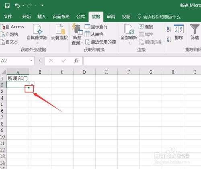Open the dropdown arrow beside cell A2

(x=32, y=84)
